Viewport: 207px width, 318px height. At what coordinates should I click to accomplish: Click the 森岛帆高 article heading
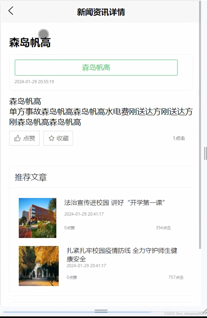[30, 42]
